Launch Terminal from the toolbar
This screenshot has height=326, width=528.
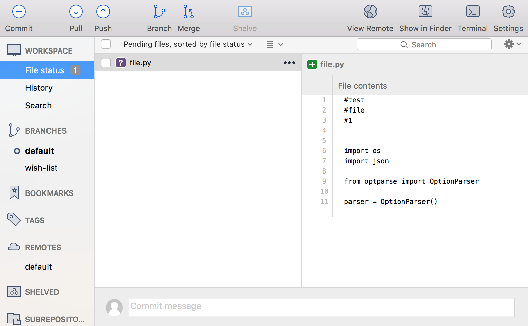coord(472,12)
